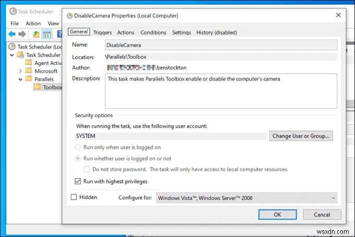Click the Parallels folder icon in tree
This screenshot has height=237, width=355.
coord(29,79)
